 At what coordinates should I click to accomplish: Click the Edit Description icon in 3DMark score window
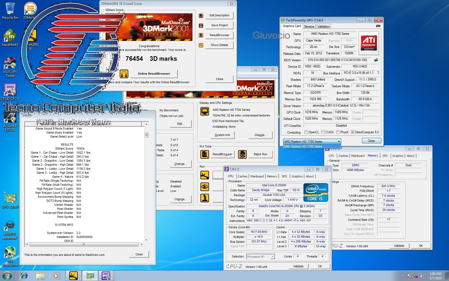tap(201, 16)
